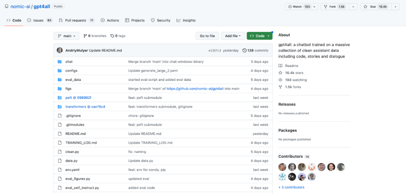
Task: Show the + 3 contributors link
Action: (291, 187)
